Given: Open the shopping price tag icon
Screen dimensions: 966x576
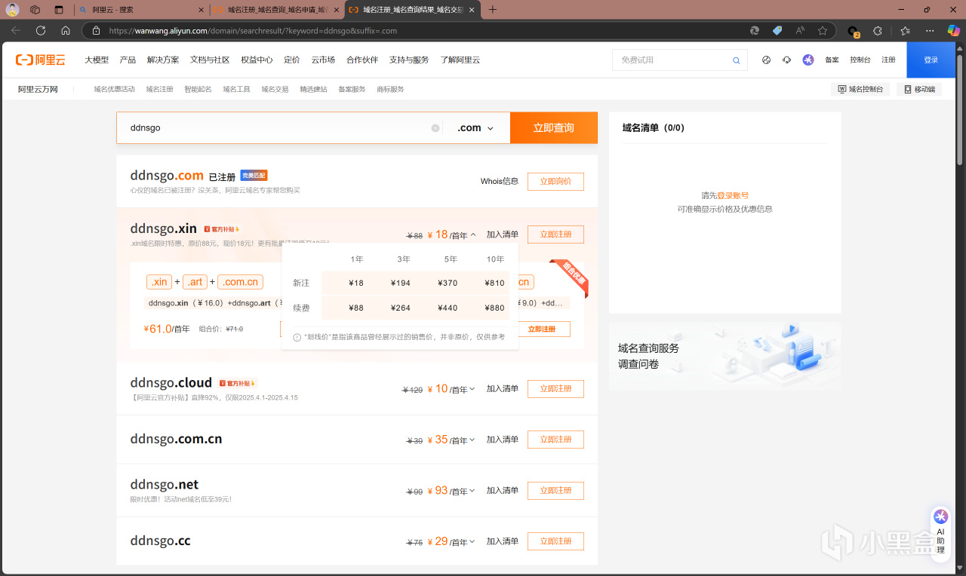Looking at the screenshot, I should [777, 31].
